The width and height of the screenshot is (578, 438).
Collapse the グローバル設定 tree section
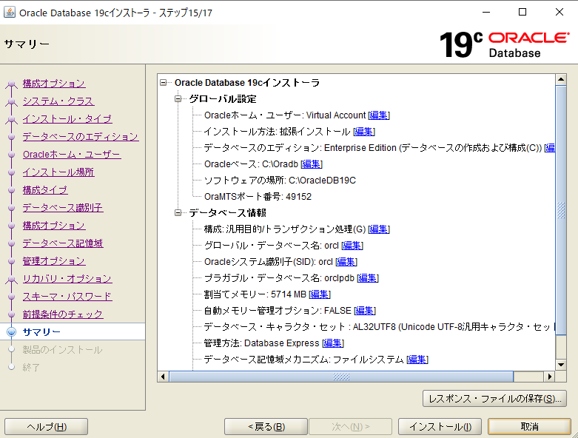pos(178,99)
